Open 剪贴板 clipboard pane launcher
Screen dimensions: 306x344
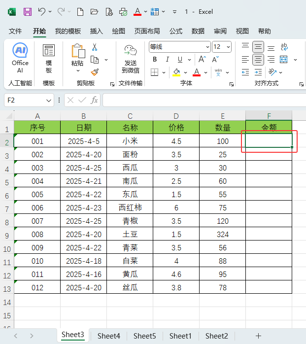(x=112, y=84)
